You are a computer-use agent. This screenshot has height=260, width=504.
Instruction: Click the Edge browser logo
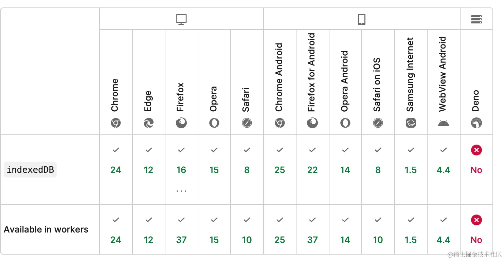[148, 123]
